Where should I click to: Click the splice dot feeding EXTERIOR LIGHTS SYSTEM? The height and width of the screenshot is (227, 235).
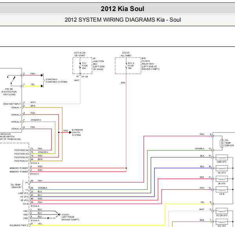tap(59, 133)
